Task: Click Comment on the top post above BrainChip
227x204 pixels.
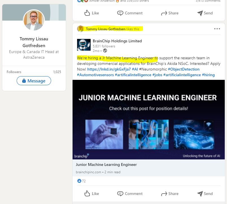Action: [130, 13]
